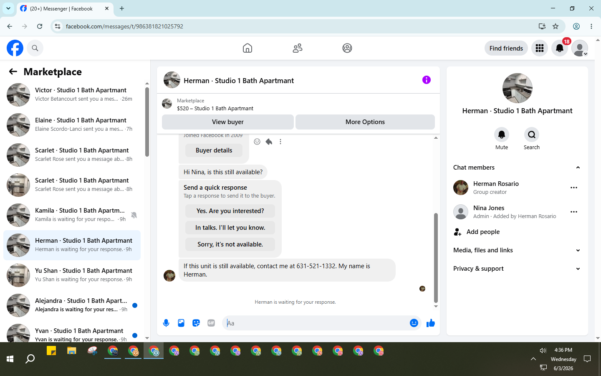Attach a photo with image icon
Screen dimensions: 601x376
[181, 323]
